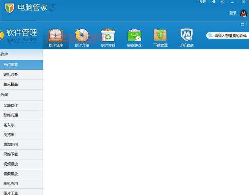
Task: Click the software search input field
Action: [x=228, y=35]
